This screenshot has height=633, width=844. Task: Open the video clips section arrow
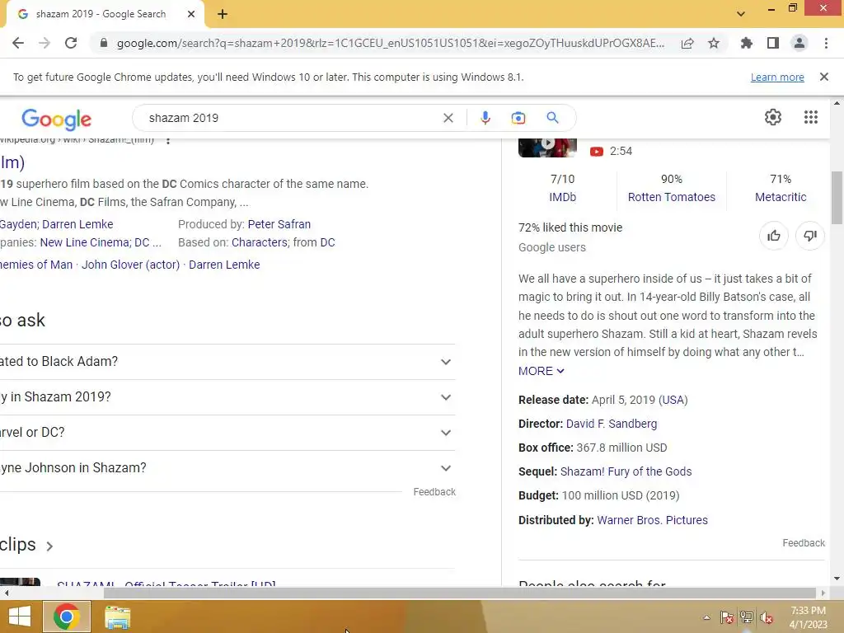[49, 546]
